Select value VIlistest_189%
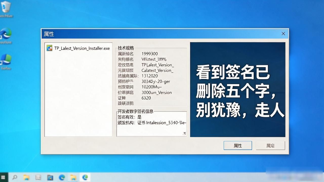This screenshot has width=324, height=182. click(x=154, y=59)
